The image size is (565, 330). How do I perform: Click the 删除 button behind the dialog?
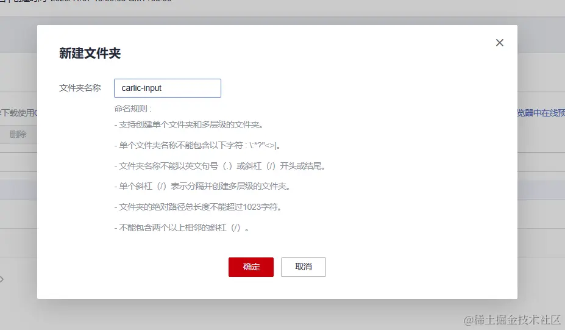tap(18, 135)
